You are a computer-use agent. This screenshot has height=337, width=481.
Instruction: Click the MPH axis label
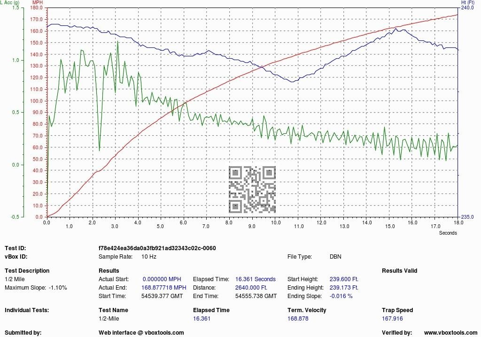click(38, 2)
